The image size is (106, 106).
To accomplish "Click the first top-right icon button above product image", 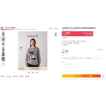I will 50,29.
